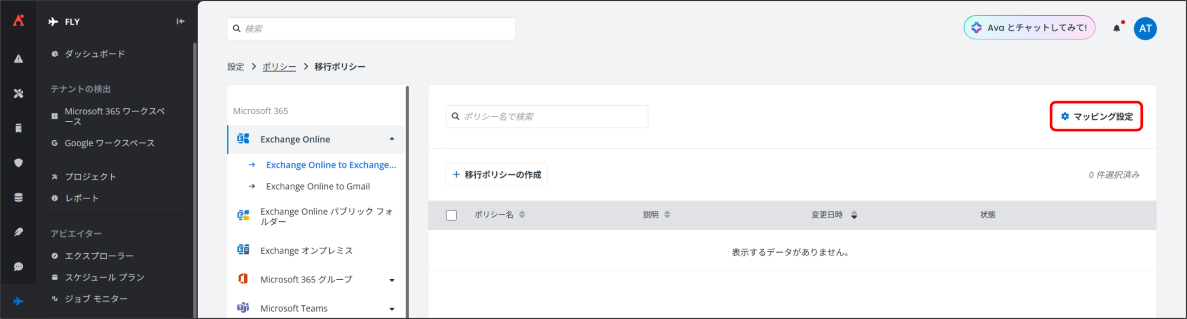Click the マッピング設定 button
The width and height of the screenshot is (1187, 319).
[1096, 117]
